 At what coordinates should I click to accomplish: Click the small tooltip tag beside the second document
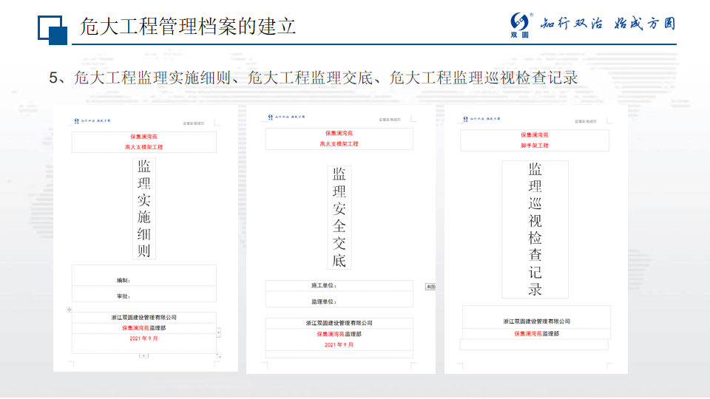pyautogui.click(x=430, y=286)
